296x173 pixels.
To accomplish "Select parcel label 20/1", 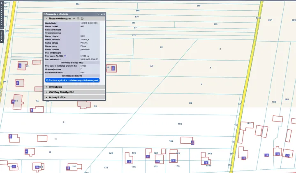I will (x=271, y=20).
